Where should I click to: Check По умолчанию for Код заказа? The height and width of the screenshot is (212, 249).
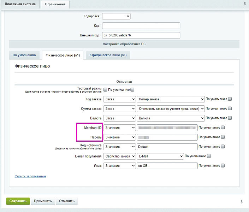click(x=230, y=99)
